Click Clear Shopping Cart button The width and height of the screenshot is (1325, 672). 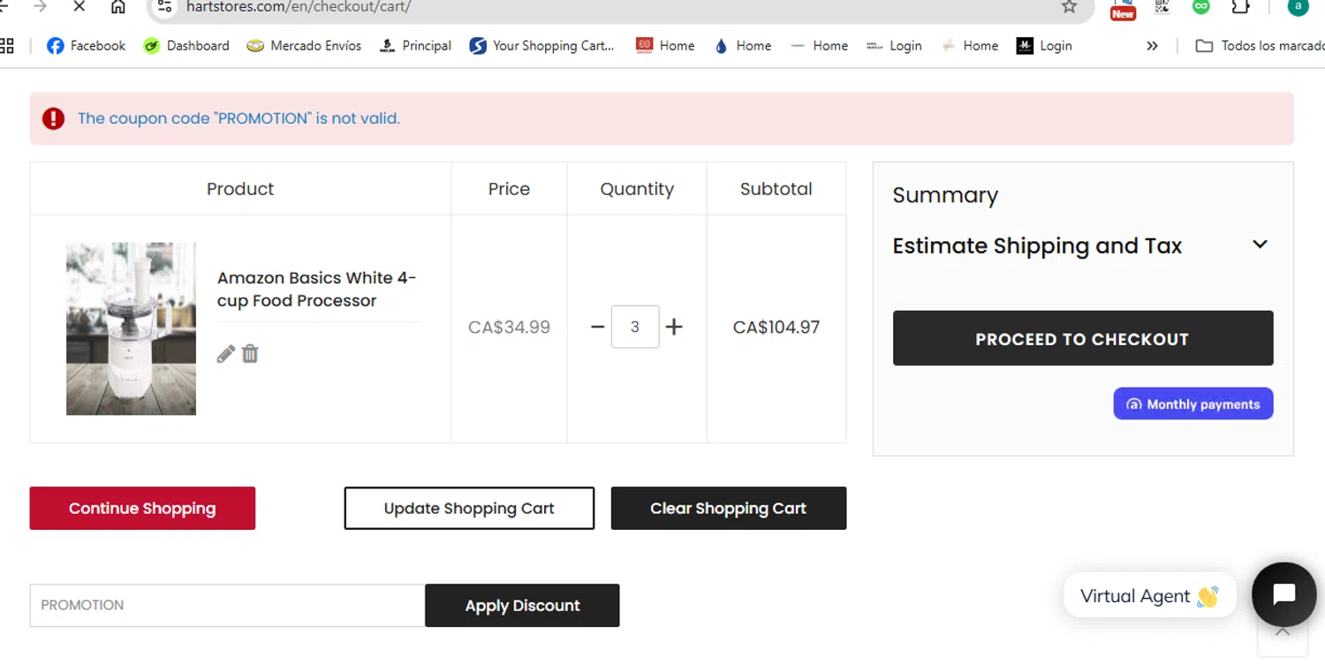point(729,509)
